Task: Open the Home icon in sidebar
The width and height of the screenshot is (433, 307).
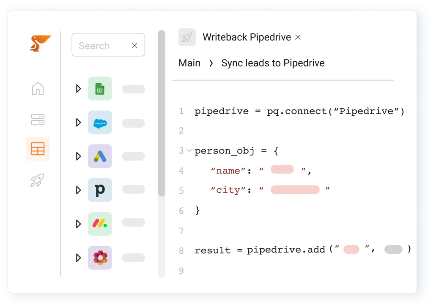Action: (38, 89)
